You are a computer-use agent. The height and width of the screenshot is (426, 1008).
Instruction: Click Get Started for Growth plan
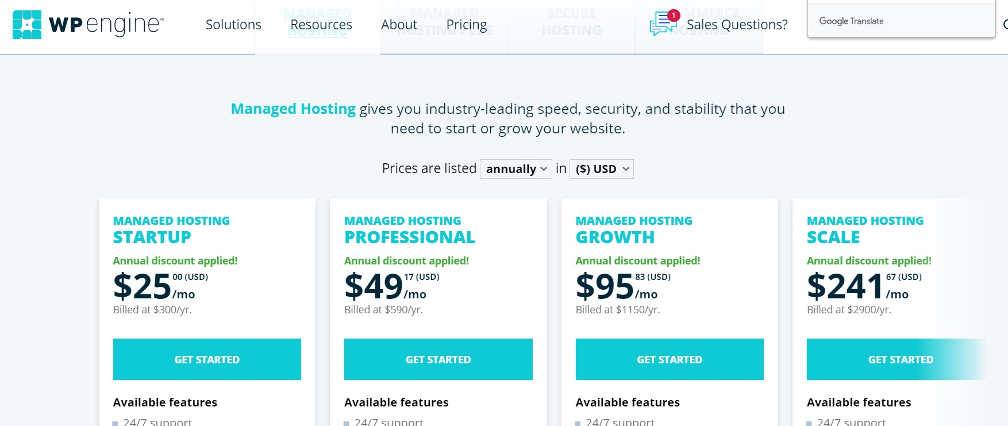coord(670,359)
